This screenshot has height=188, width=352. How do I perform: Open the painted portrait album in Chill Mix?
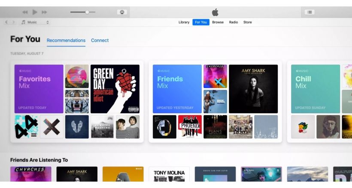[x=328, y=127]
